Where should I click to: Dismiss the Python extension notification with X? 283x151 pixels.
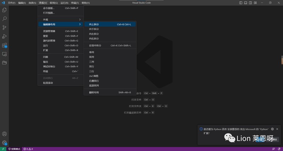(277, 129)
